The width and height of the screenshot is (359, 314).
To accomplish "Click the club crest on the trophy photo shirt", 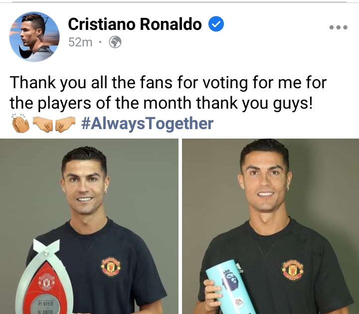I will pos(111,267).
